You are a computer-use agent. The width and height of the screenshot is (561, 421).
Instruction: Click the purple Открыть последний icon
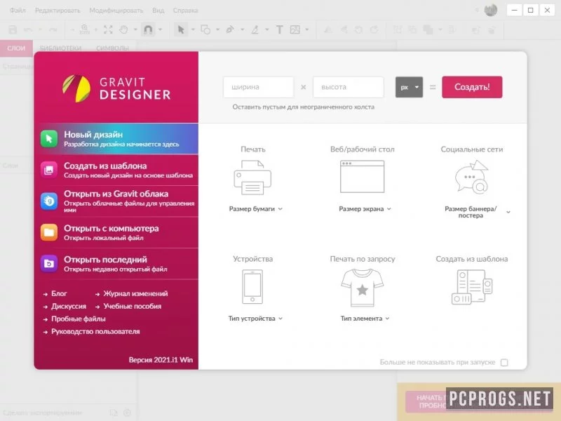click(x=49, y=264)
